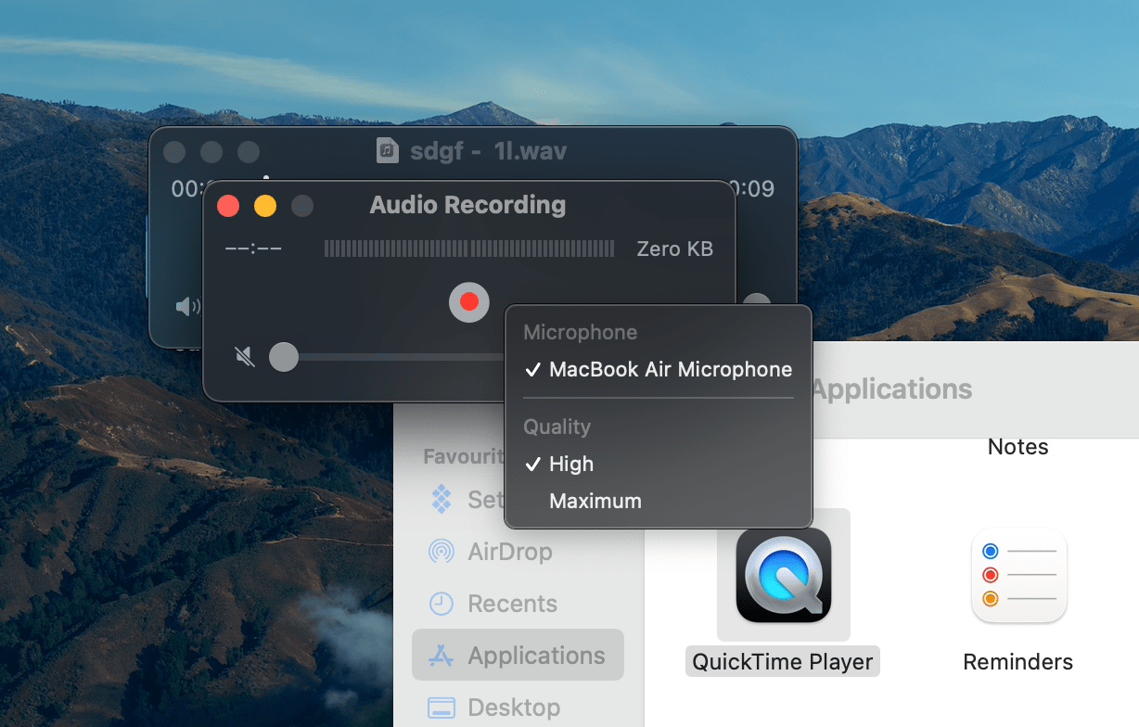Viewport: 1139px width, 727px height.
Task: Switch recording quality to Maximum
Action: pos(595,500)
